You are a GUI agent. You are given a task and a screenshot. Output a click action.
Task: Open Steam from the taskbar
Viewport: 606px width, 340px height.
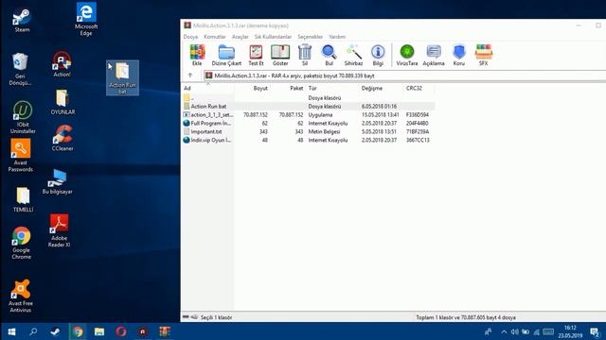point(55,331)
